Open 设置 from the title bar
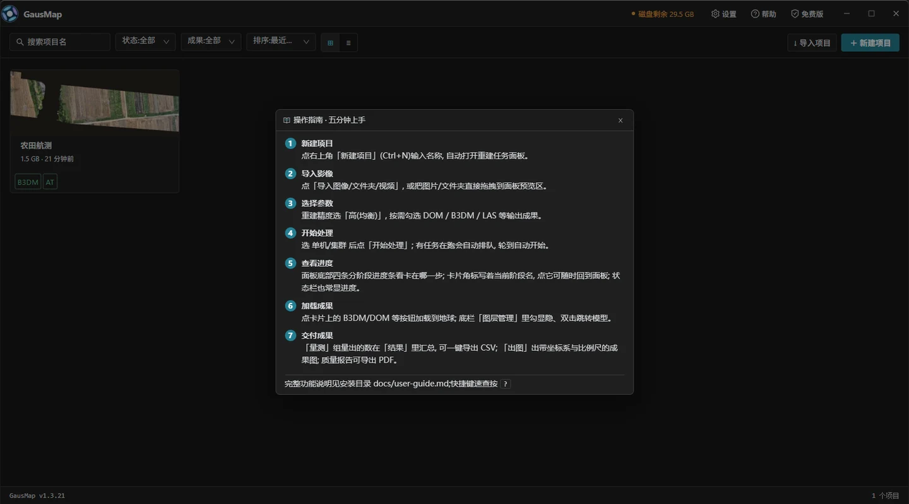 tap(724, 14)
